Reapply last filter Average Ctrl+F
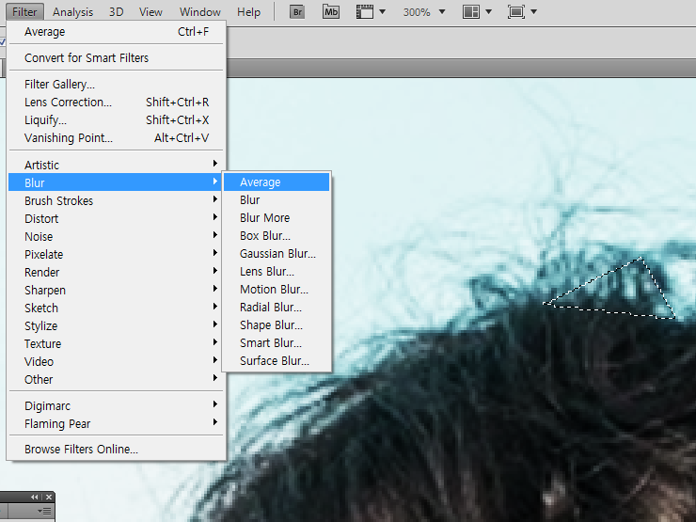This screenshot has width=696, height=522. 116,32
